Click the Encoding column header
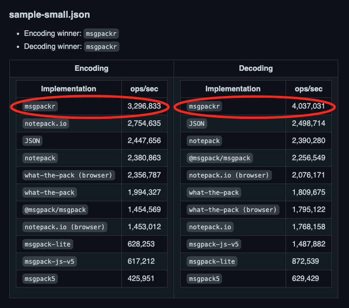Image resolution: width=349 pixels, height=308 pixels. (x=91, y=68)
